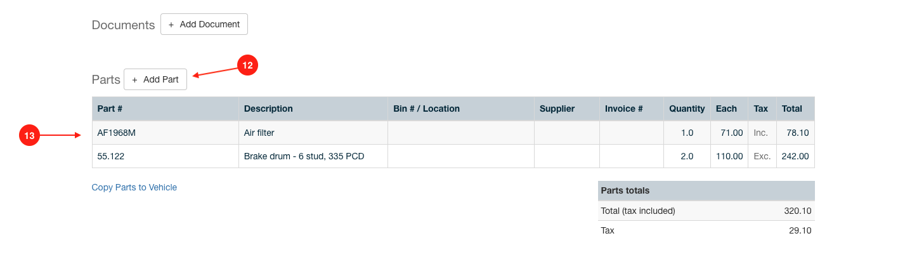Click the plus icon in Add Document
The image size is (905, 257).
click(x=171, y=24)
